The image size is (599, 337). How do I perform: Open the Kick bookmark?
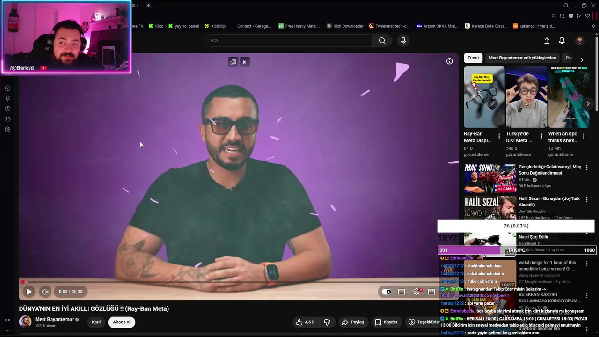click(156, 26)
